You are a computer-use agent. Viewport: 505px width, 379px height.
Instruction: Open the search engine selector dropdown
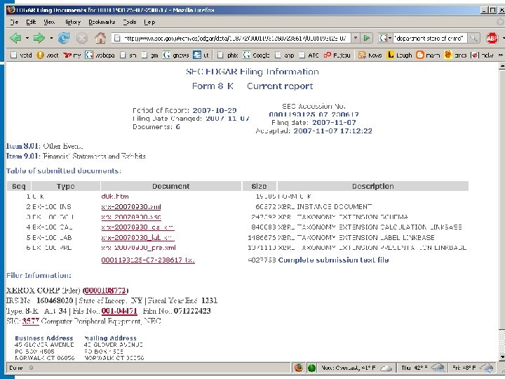(x=385, y=38)
